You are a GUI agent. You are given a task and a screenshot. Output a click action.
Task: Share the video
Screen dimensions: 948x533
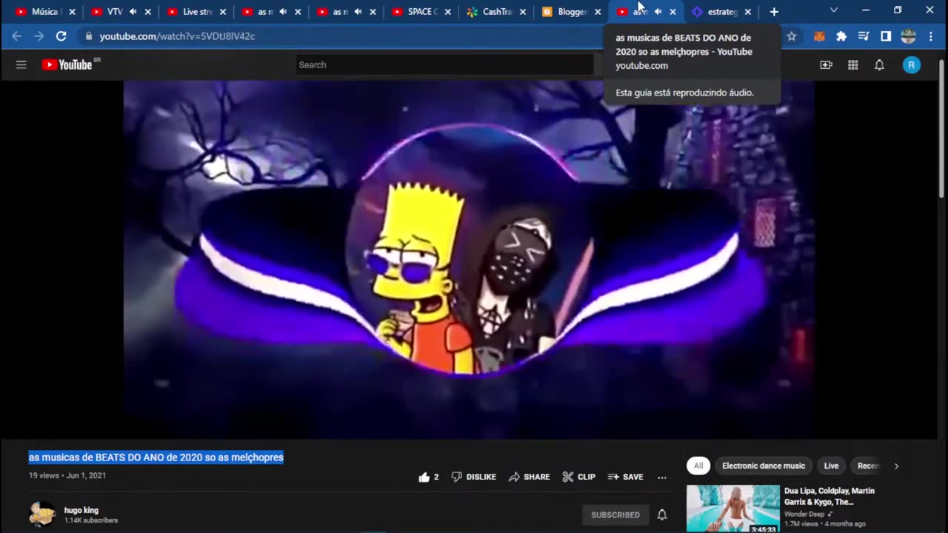[529, 477]
